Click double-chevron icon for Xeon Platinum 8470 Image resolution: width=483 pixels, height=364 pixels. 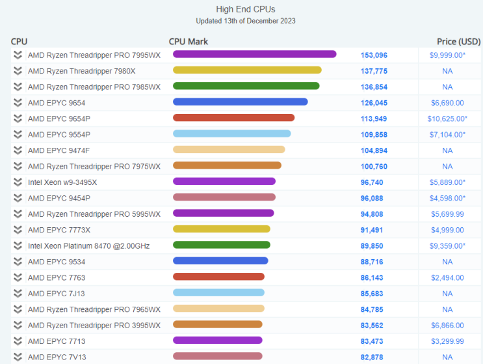pyautogui.click(x=18, y=246)
